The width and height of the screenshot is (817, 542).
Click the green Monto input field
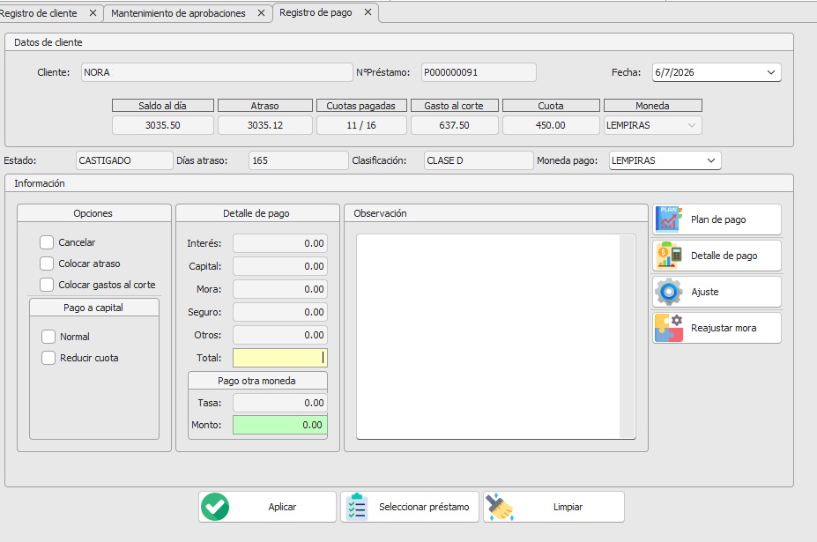coord(279,425)
